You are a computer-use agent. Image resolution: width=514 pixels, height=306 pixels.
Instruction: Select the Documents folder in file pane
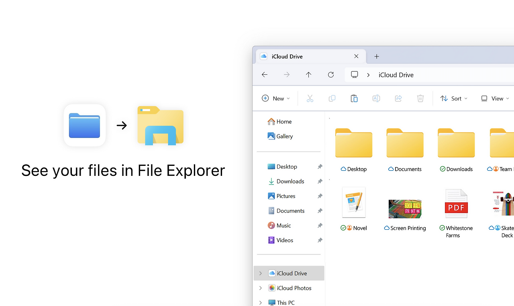coord(405,143)
